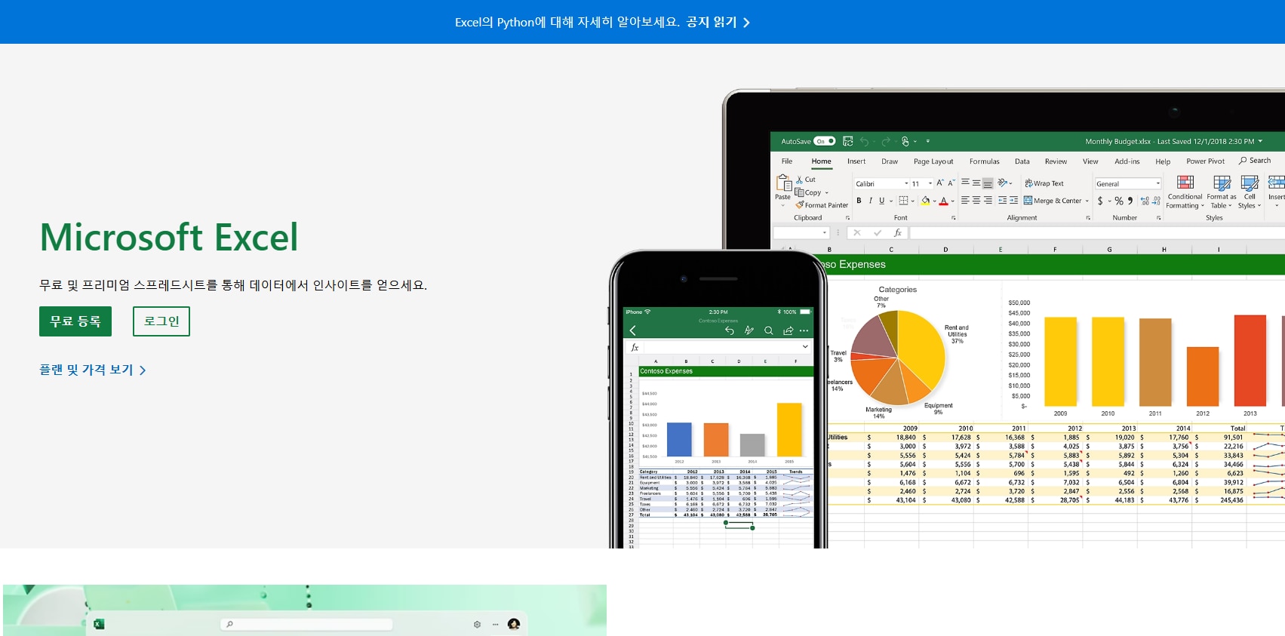Open the Name Box dropdown
1285x636 pixels.
tap(824, 233)
